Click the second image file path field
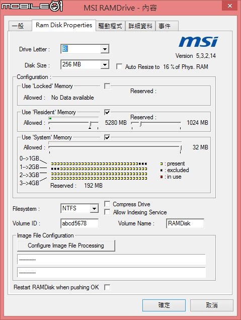 [x=111, y=272]
